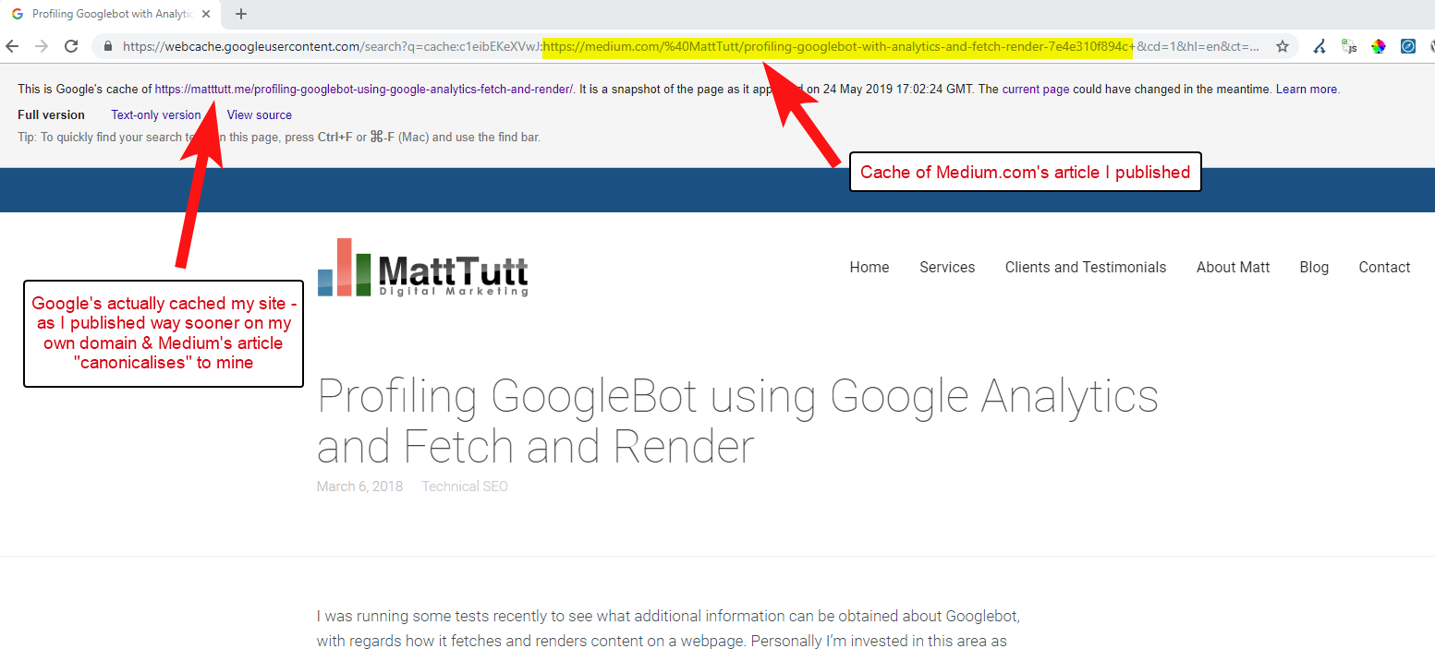Viewport: 1435px width, 649px height.
Task: Open the redirect path arrow extension
Action: point(1320,46)
